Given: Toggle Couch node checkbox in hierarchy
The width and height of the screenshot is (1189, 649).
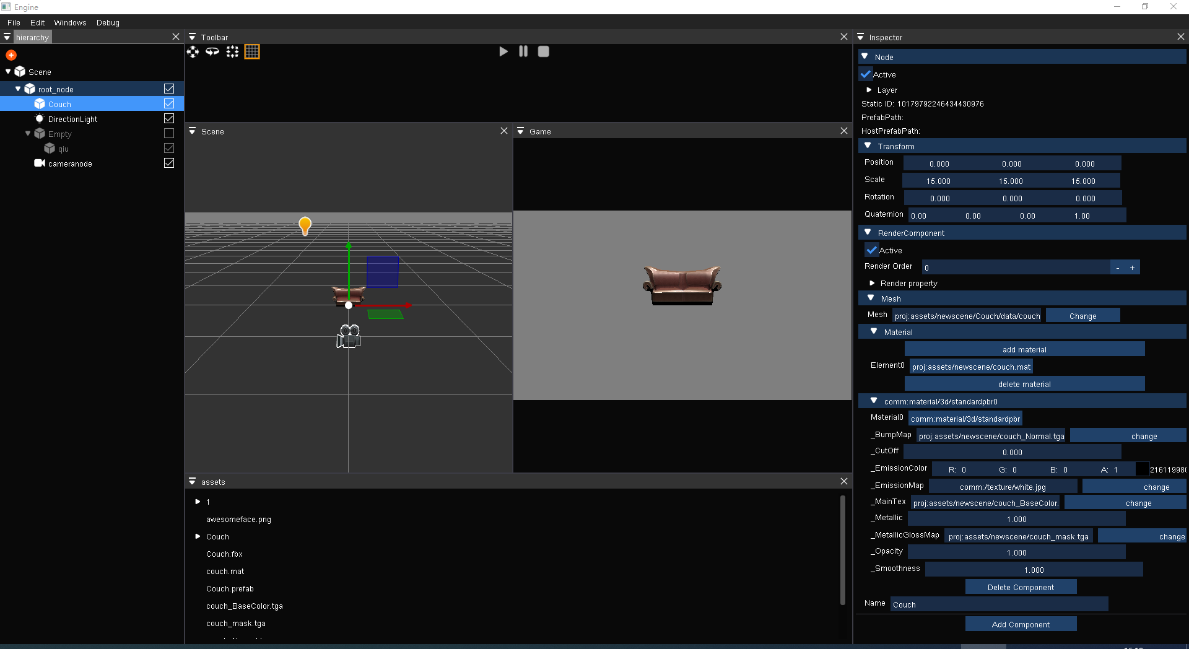Looking at the screenshot, I should tap(169, 104).
